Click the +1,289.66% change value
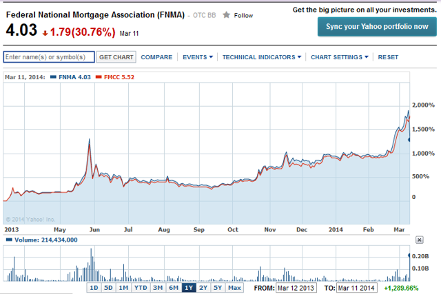 coord(401,288)
